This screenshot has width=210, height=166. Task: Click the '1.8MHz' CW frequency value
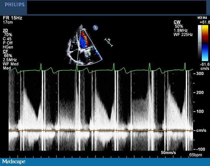(181, 30)
